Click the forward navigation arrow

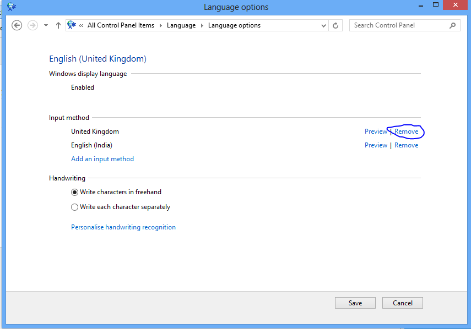click(33, 25)
